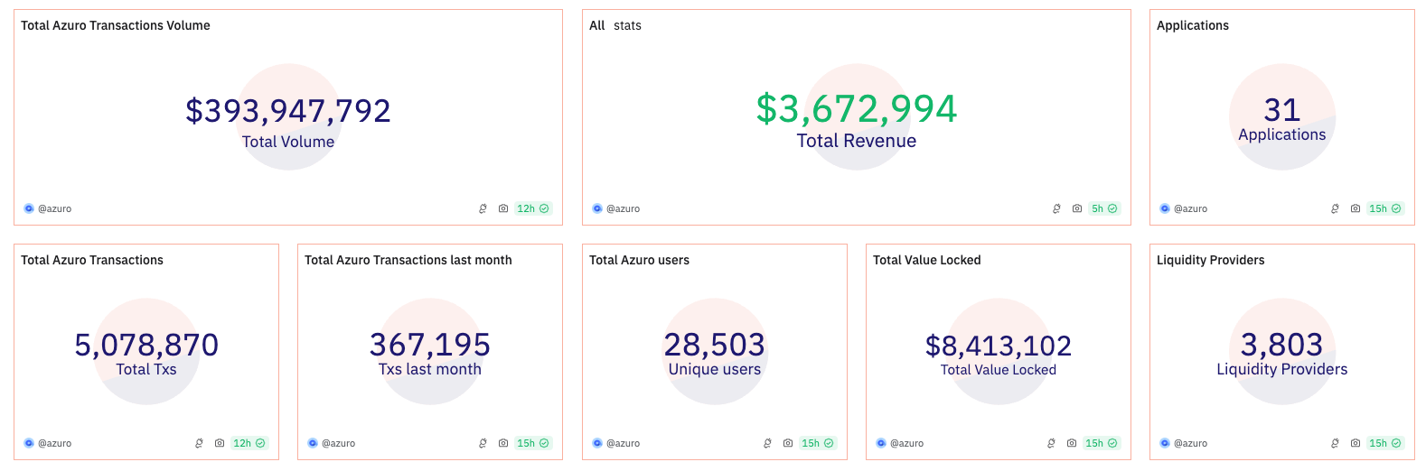Click camera icon on Total Azuro Transactions Volume card
Image resolution: width=1426 pixels, height=471 pixels.
pos(503,208)
